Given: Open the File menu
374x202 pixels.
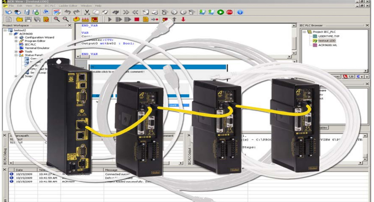Looking at the screenshot, I should (11, 5).
